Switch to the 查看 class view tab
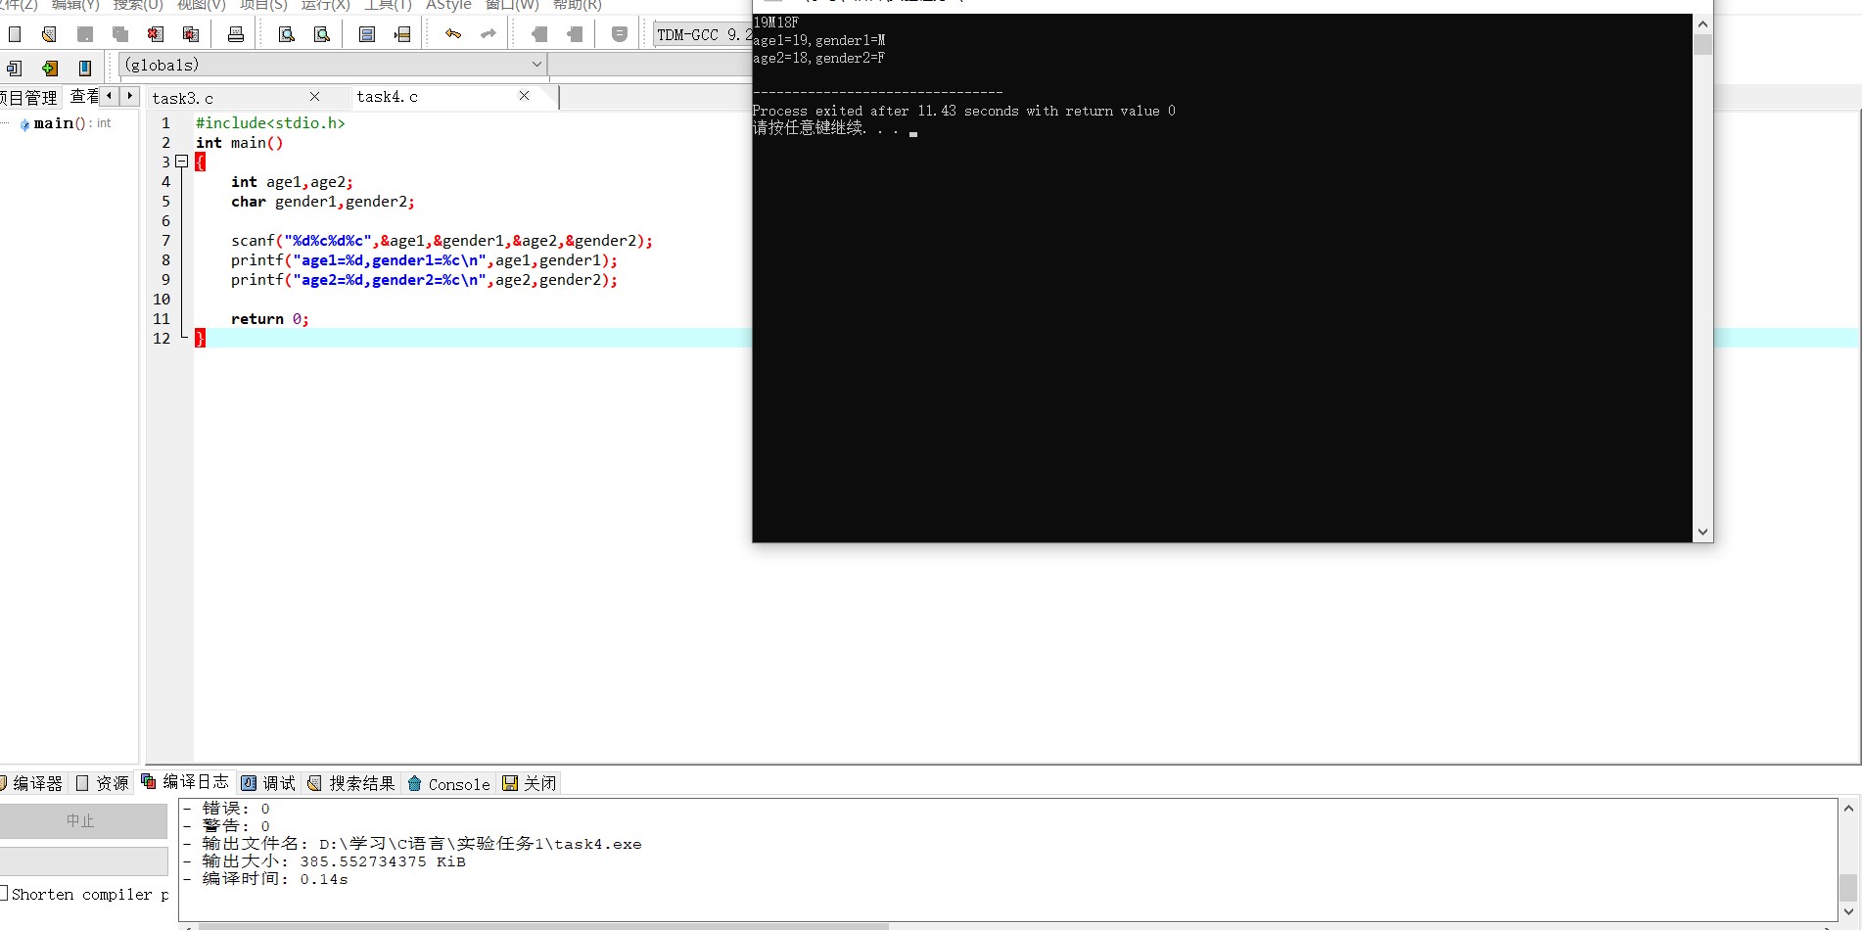Screen dimensions: 1862x930 pyautogui.click(x=84, y=96)
